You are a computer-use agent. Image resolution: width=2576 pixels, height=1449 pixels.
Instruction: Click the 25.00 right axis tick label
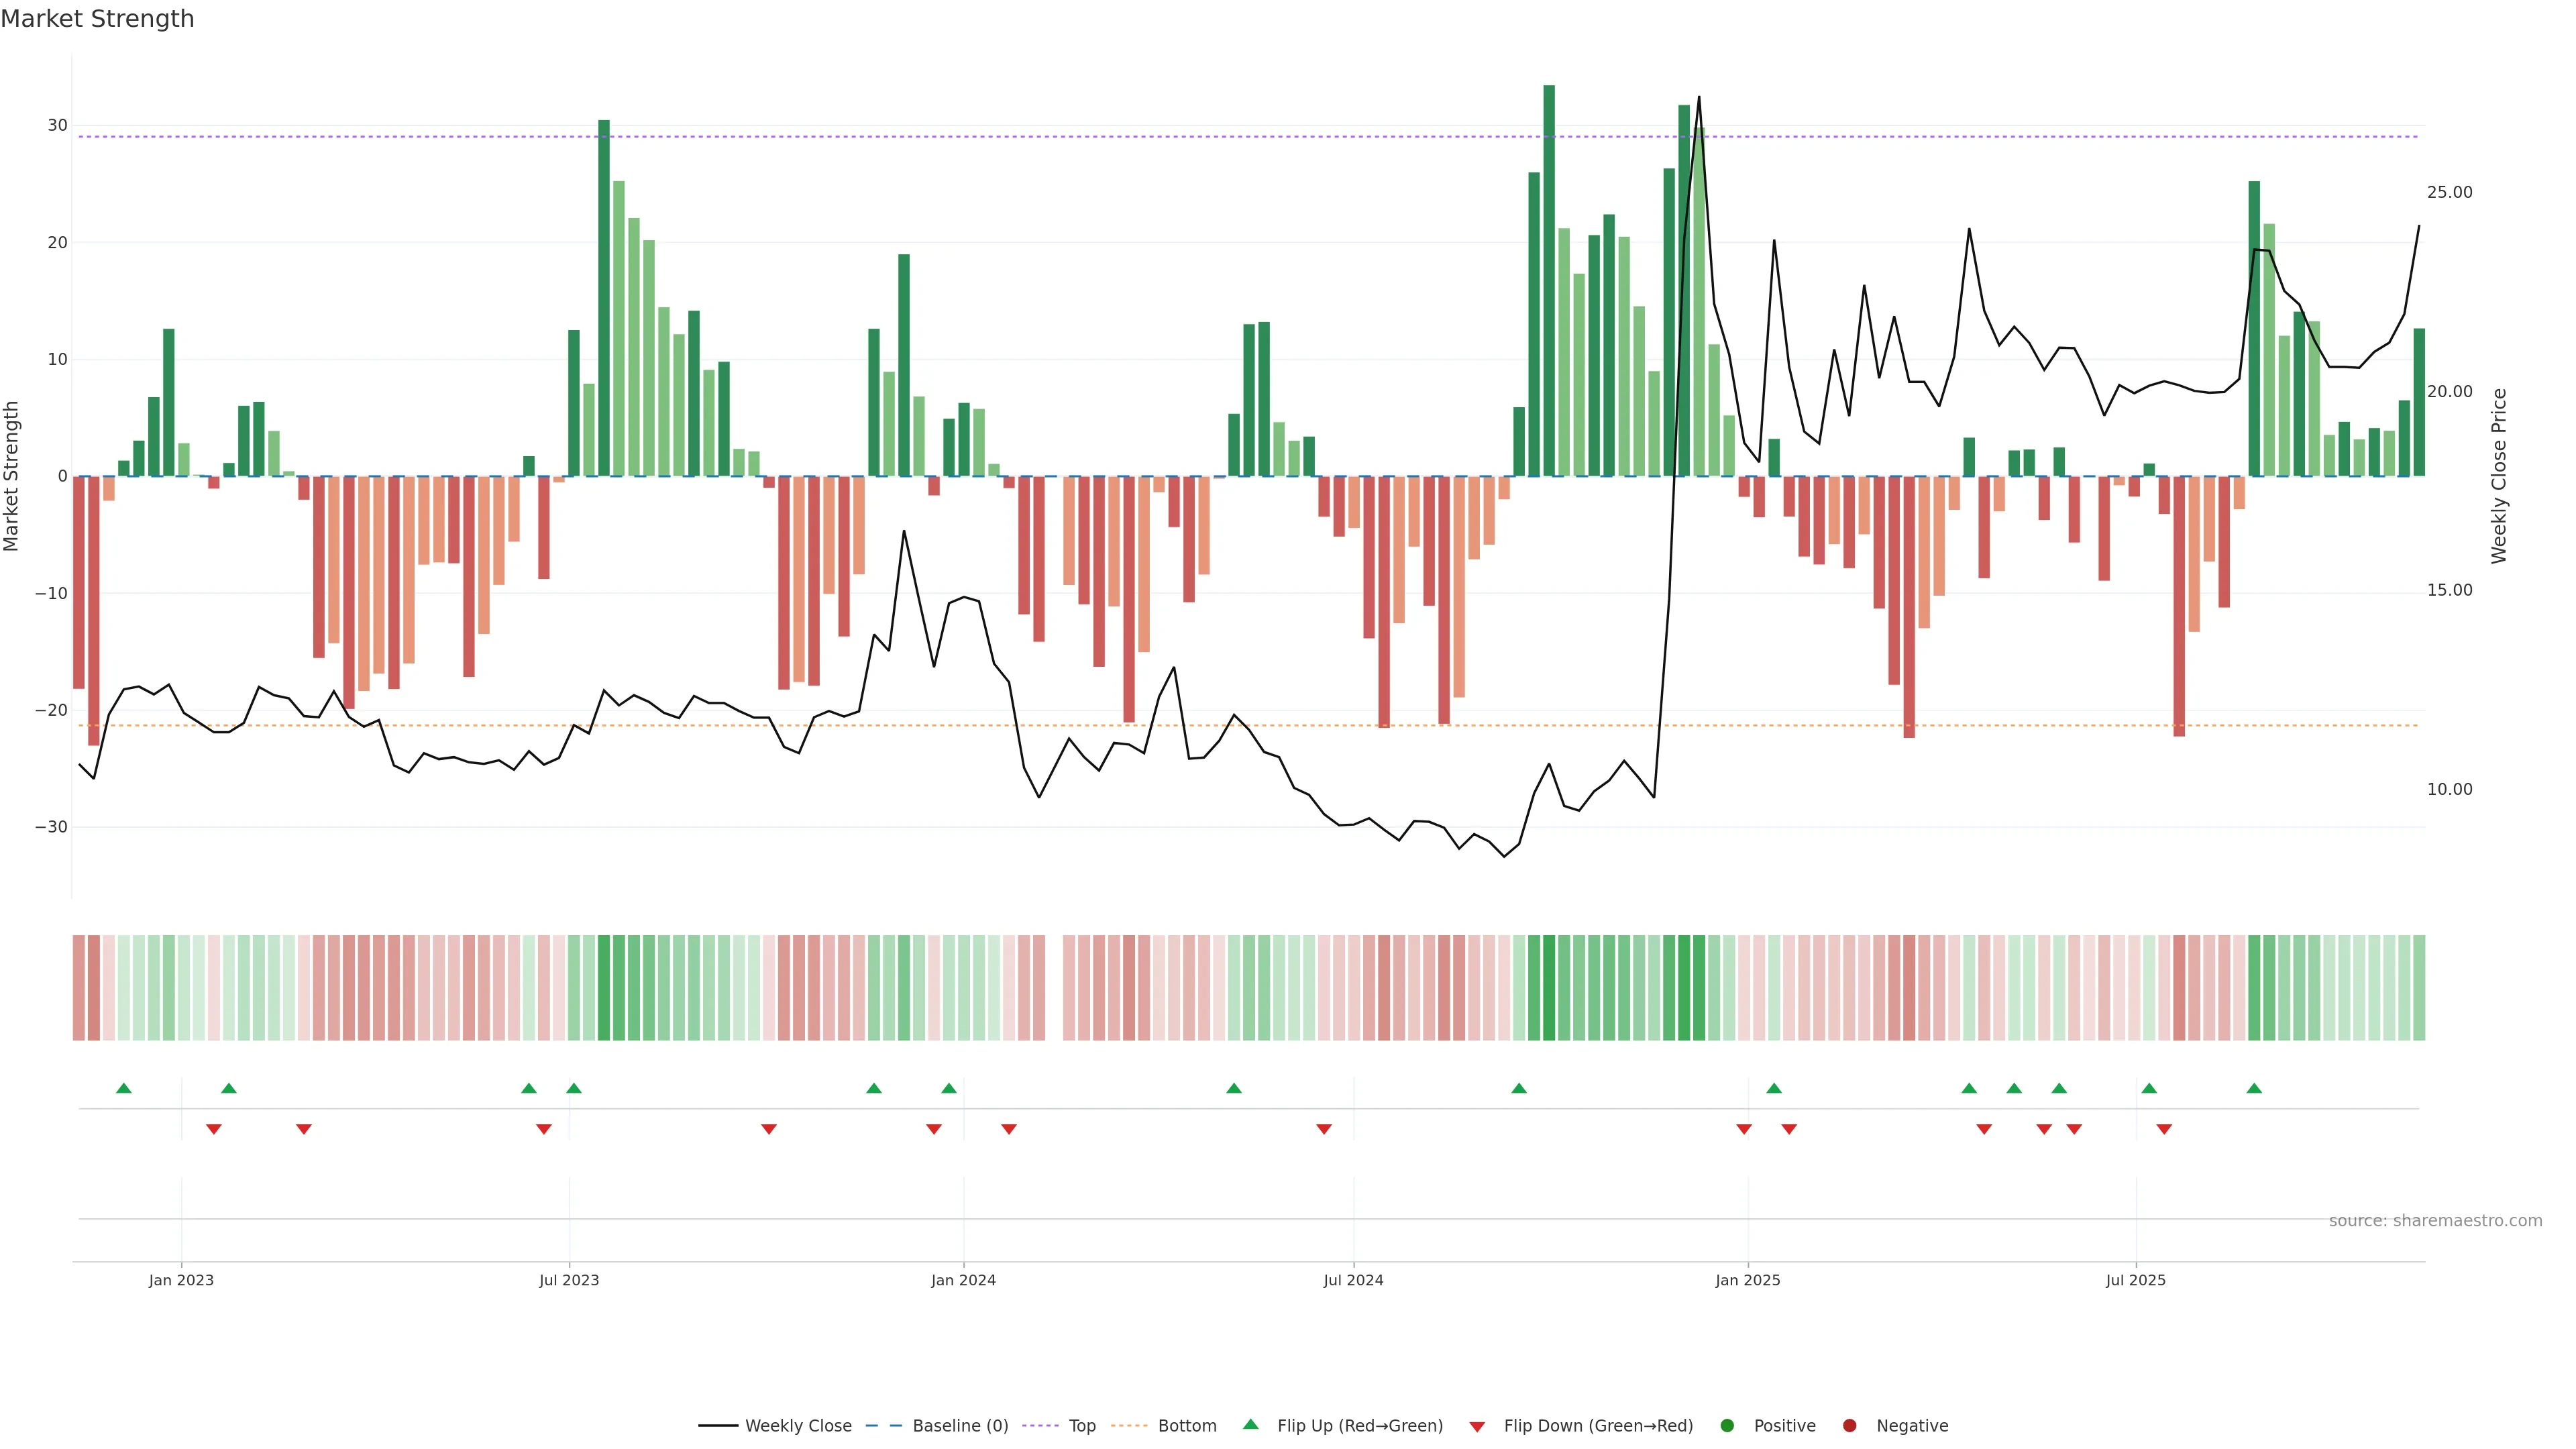pyautogui.click(x=2449, y=192)
